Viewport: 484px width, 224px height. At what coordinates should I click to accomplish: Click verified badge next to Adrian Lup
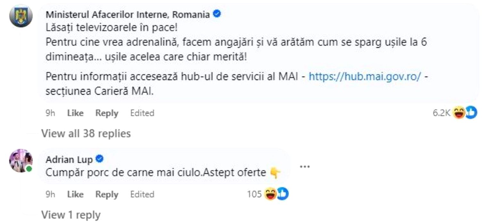click(x=100, y=159)
